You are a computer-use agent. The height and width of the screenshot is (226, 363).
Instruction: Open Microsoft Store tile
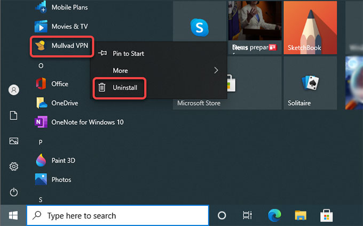pos(227,83)
